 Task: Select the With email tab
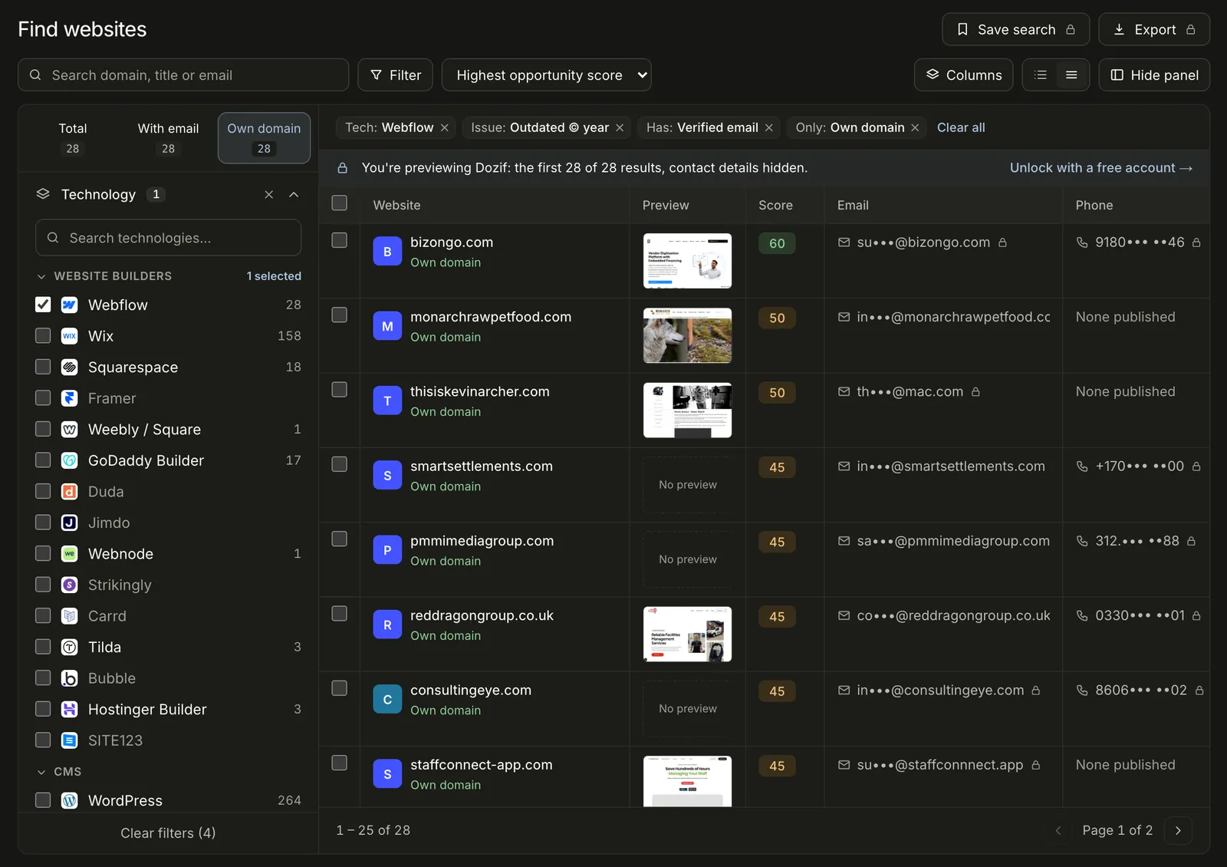168,138
